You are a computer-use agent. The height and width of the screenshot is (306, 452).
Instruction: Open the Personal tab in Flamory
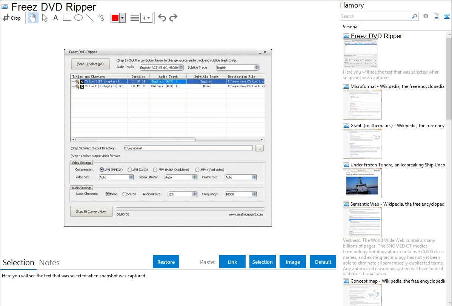350,27
